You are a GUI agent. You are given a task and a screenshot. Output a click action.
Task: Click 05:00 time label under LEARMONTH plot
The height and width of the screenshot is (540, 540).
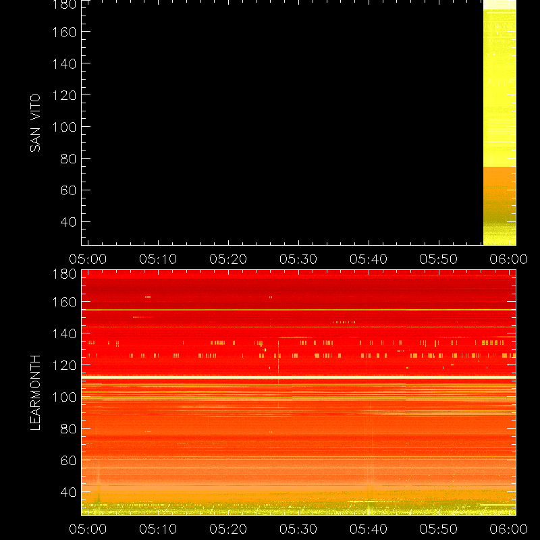coord(88,529)
